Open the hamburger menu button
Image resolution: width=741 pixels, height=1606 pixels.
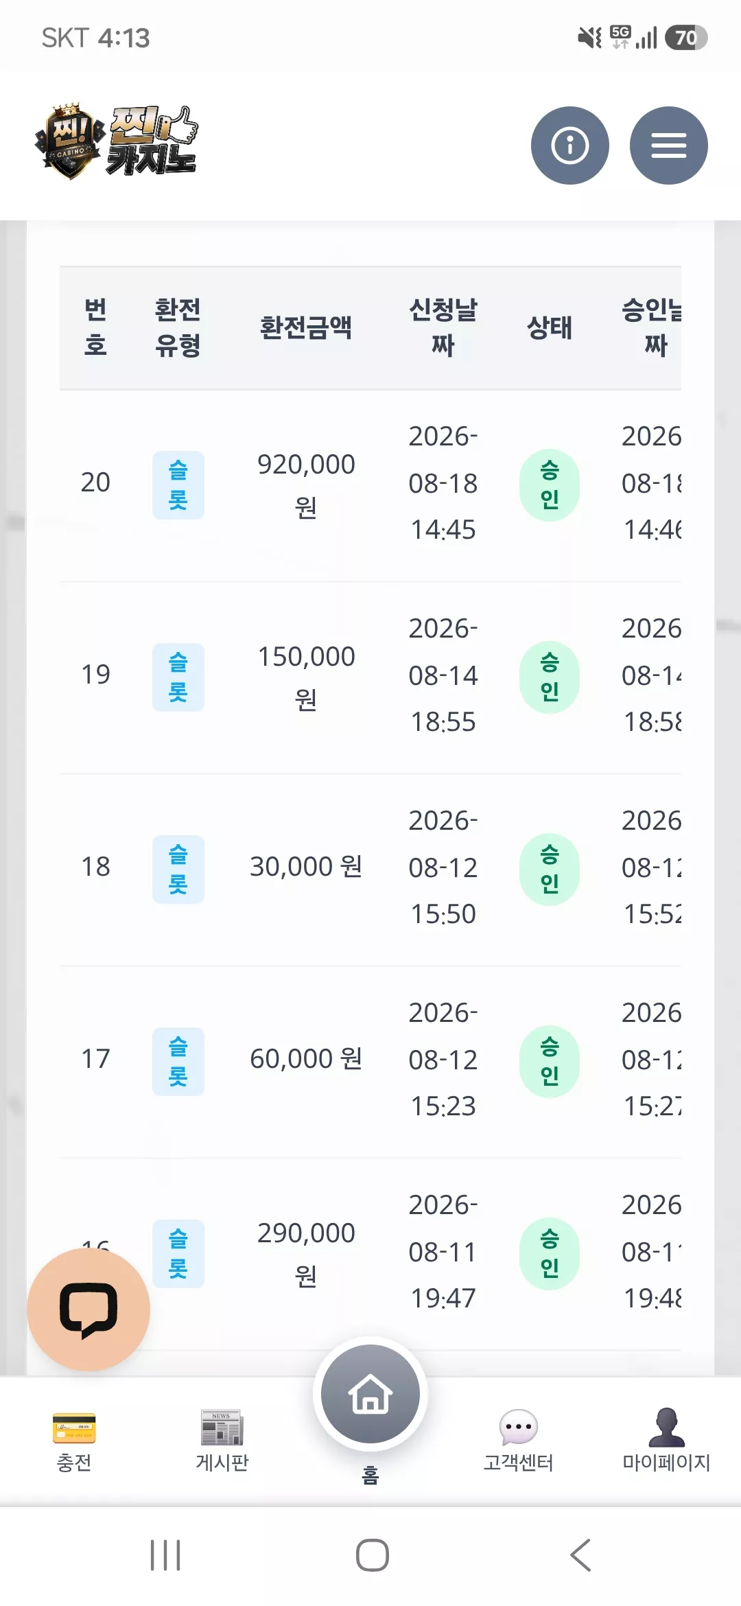pyautogui.click(x=668, y=146)
